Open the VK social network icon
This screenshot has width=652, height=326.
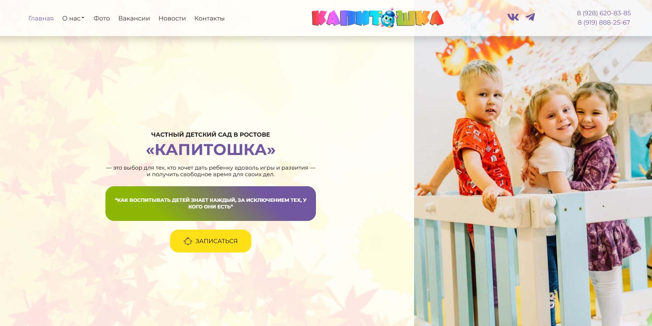point(513,17)
